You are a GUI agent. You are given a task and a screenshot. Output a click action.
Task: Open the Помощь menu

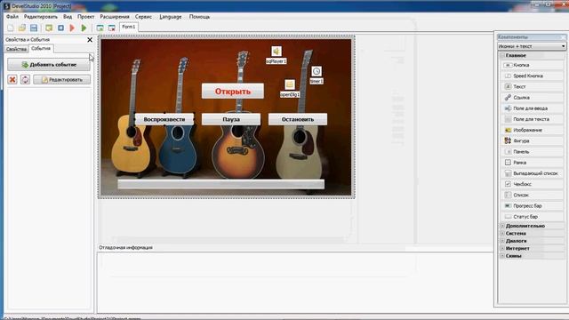(x=199, y=17)
